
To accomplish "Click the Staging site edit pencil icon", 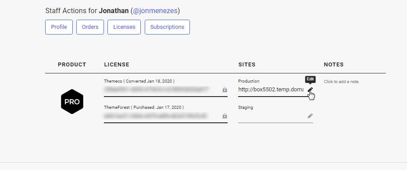I will [310, 116].
